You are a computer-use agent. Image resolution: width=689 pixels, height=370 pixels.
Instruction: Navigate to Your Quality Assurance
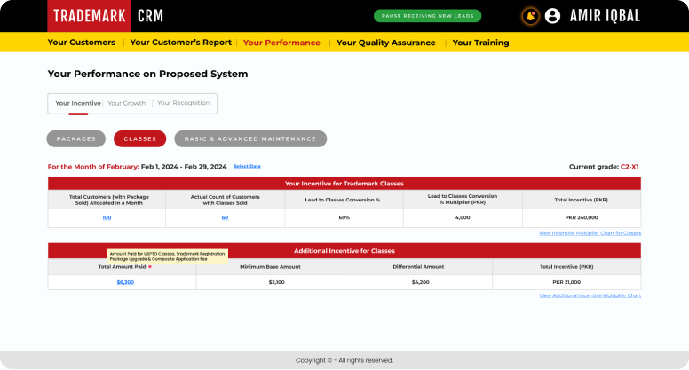[x=385, y=43]
